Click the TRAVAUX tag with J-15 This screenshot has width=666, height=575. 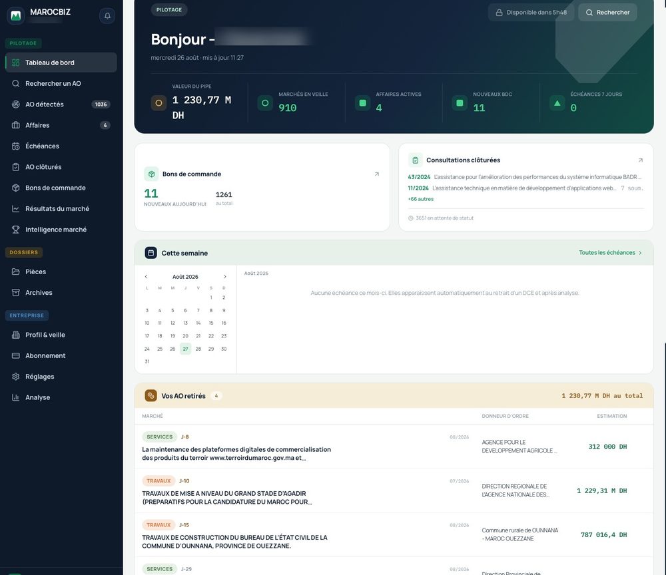point(159,525)
